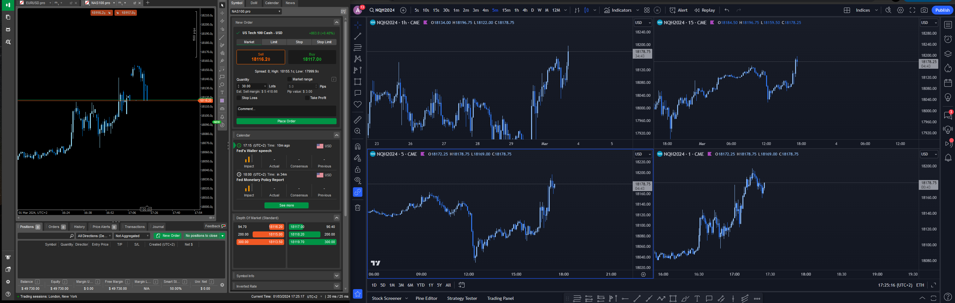Screen dimensions: 955x303
Task: Click See more in Calendar
Action: (286, 206)
